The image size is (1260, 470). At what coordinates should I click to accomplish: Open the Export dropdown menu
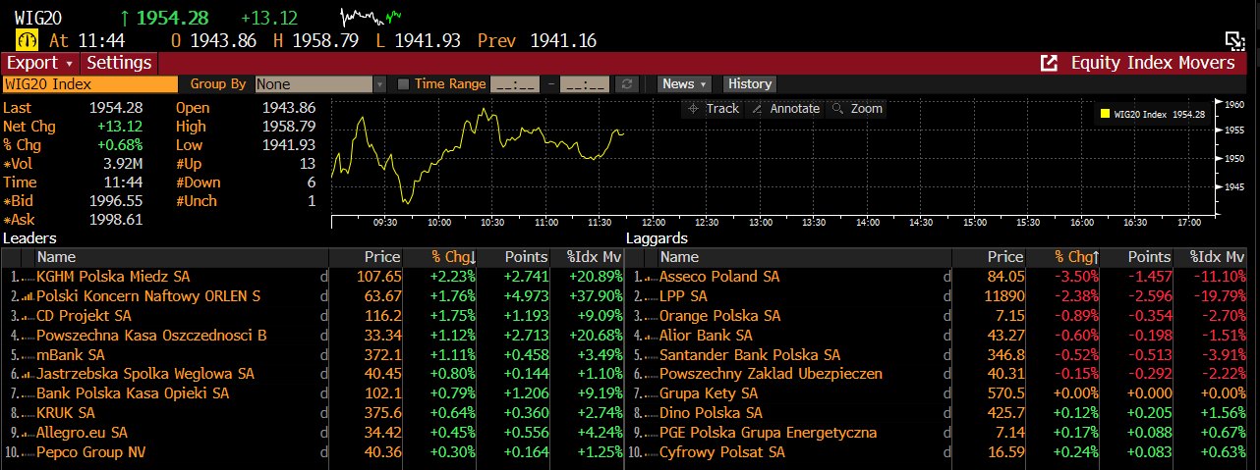[40, 63]
